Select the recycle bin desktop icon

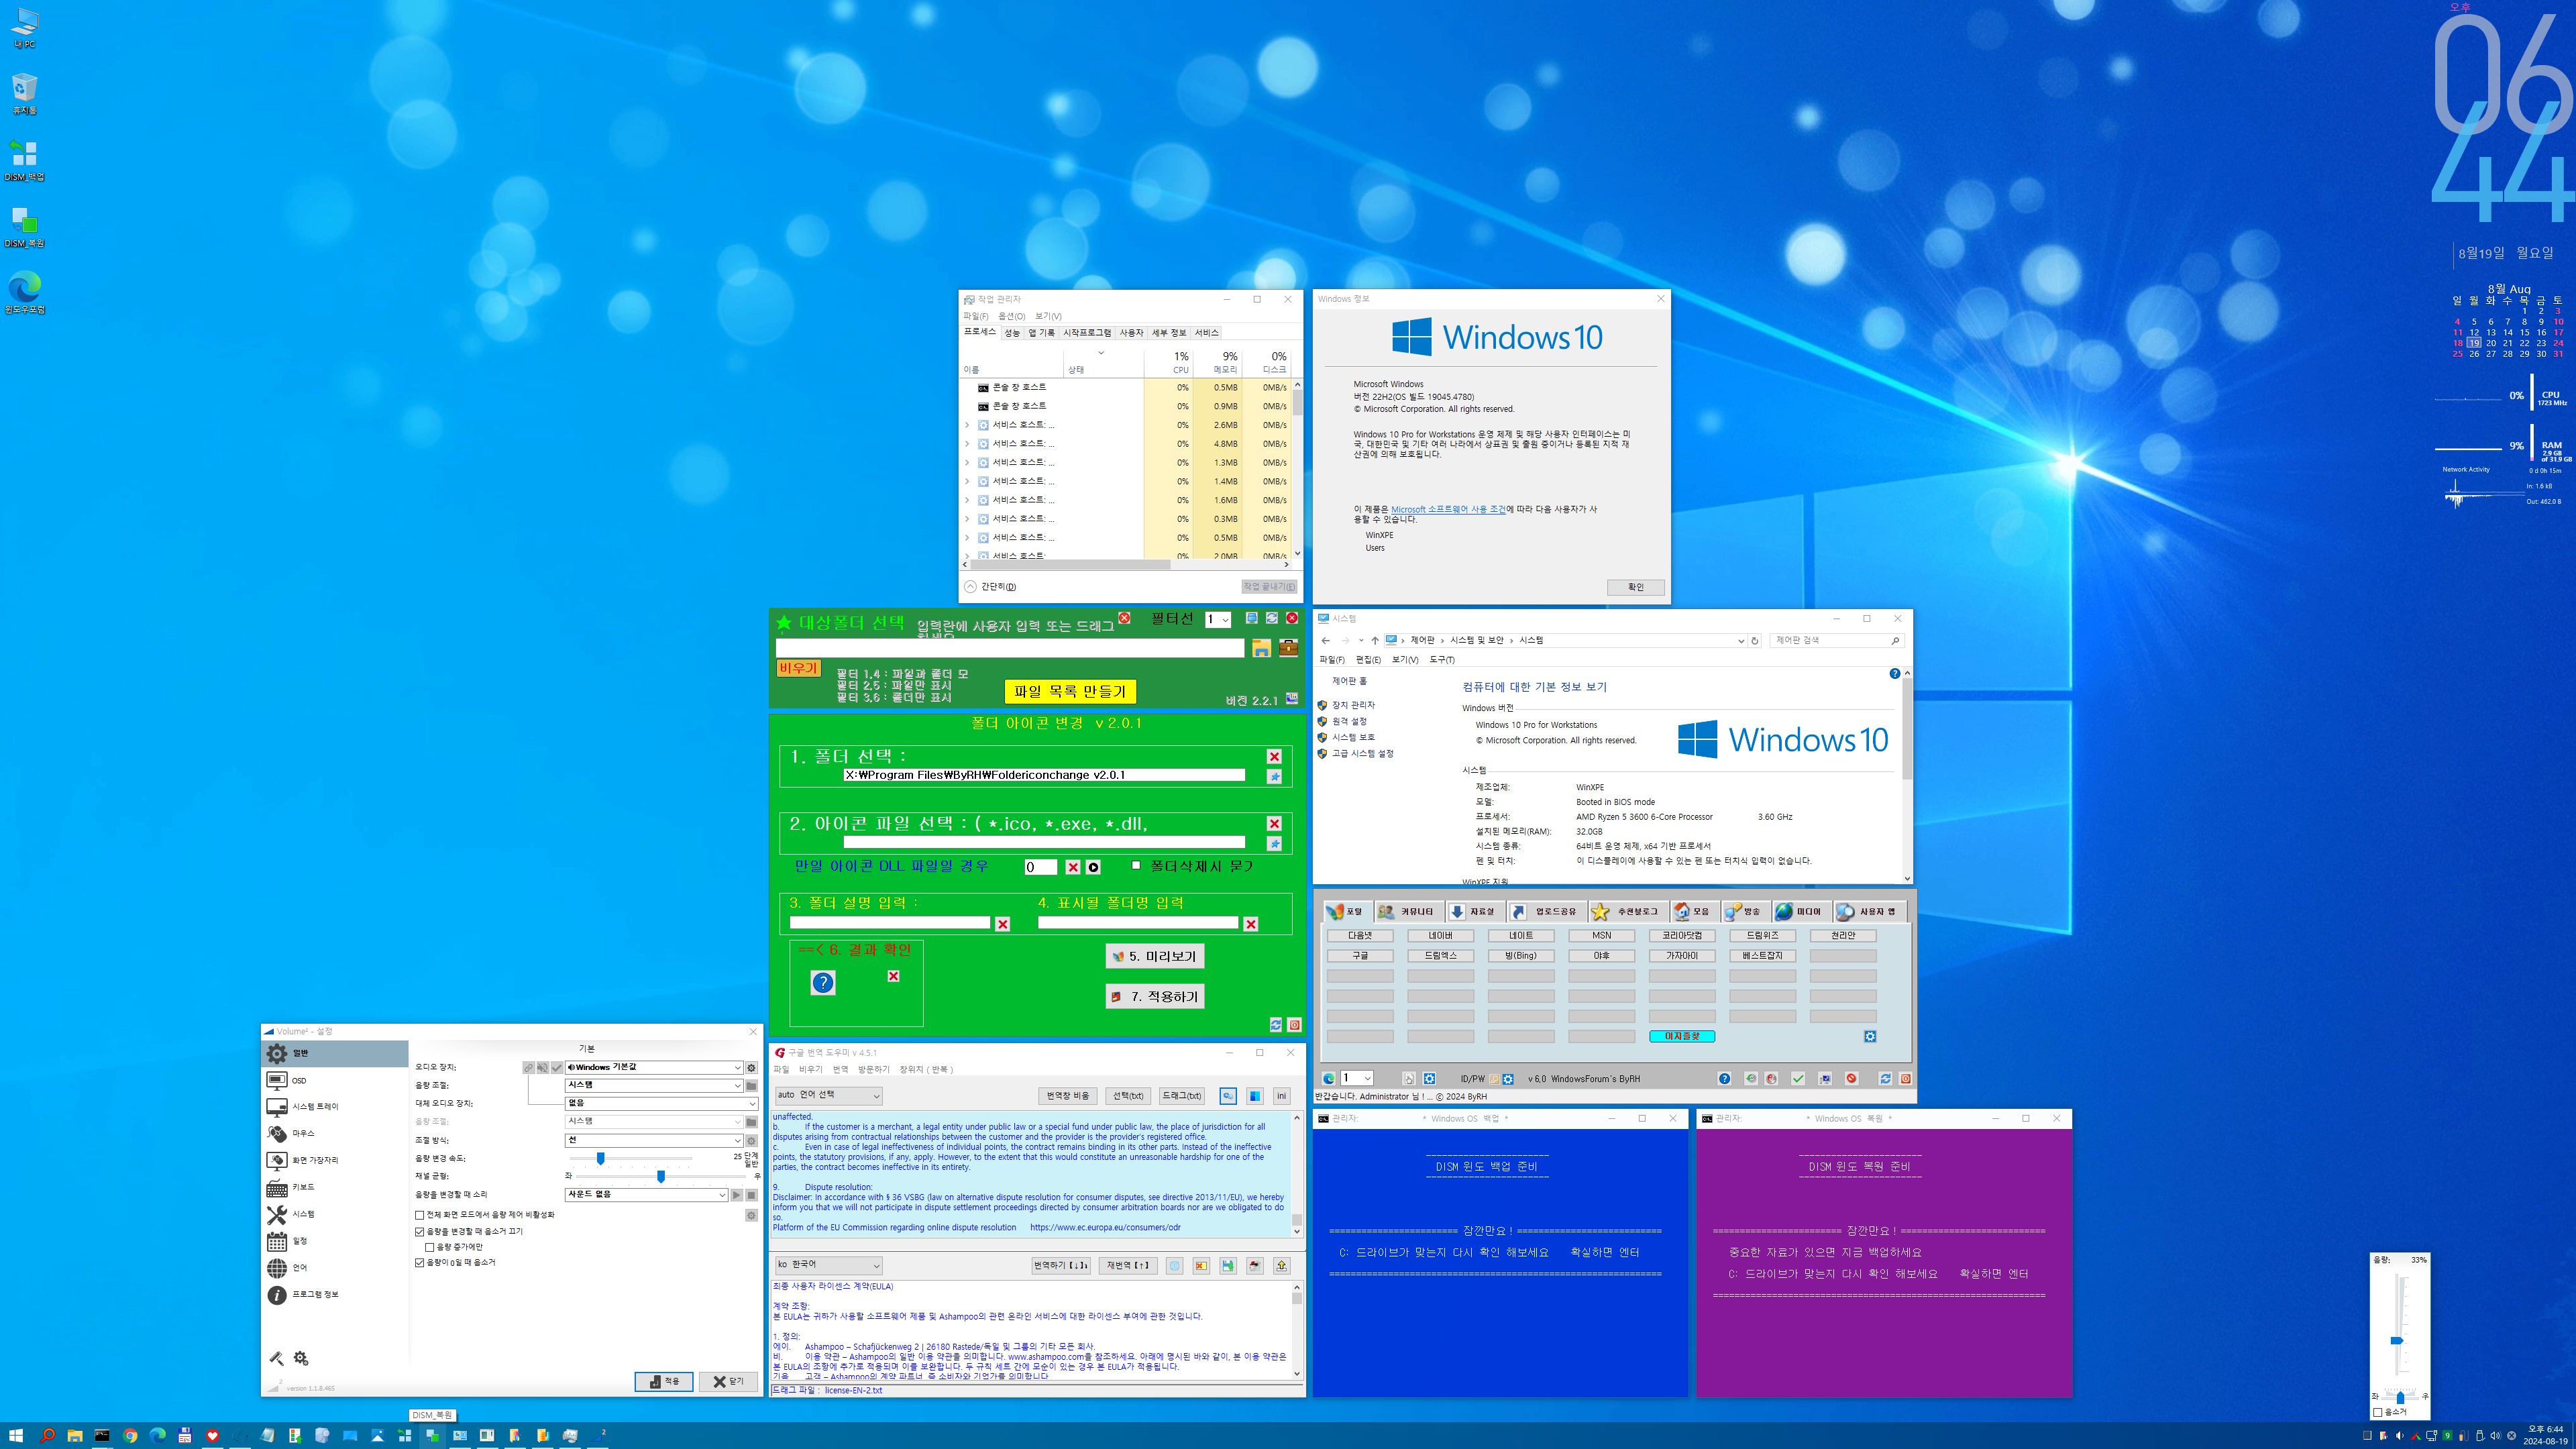24,94
